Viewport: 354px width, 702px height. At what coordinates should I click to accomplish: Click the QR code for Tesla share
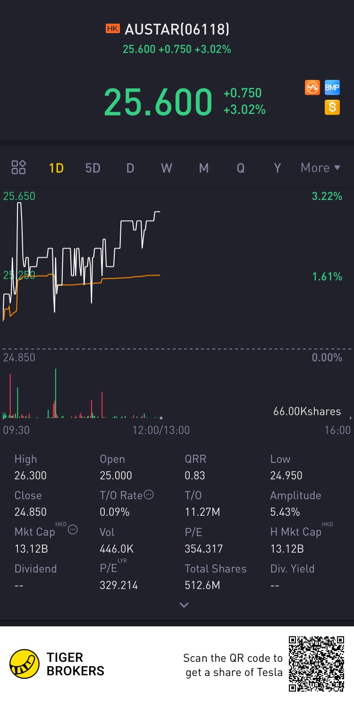316,664
